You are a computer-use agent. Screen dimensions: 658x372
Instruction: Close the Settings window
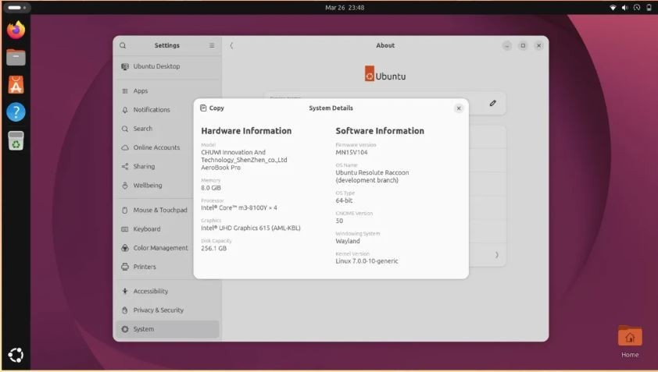pos(538,45)
